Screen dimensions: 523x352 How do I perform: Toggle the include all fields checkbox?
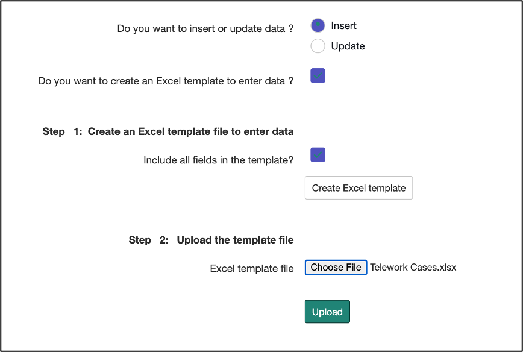[x=318, y=155]
